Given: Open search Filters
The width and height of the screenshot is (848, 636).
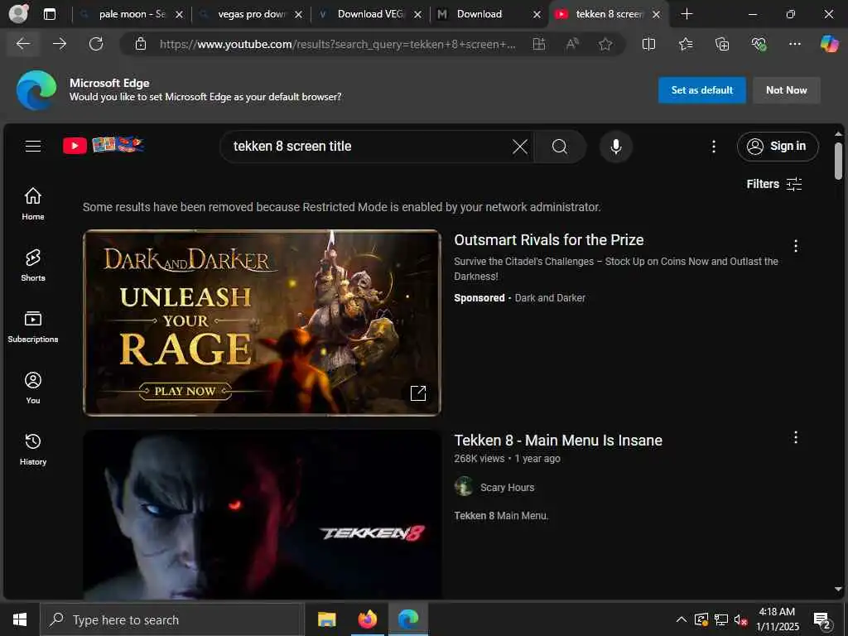Looking at the screenshot, I should (774, 184).
